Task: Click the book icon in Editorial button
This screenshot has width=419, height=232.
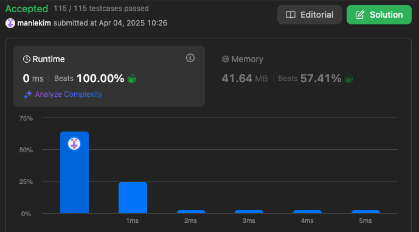Action: 291,15
